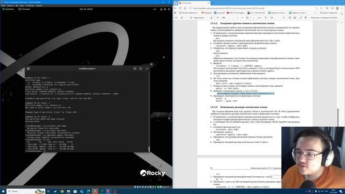This screenshot has width=345, height=194.
Task: Open the Input menu in VirtualBox window
Action: coord(22,6)
